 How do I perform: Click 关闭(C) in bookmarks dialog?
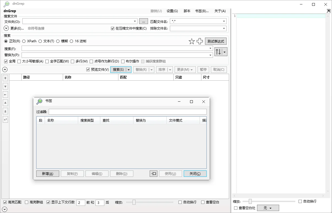click(195, 173)
